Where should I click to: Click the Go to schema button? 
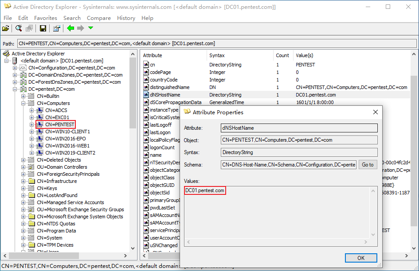tap(368, 165)
